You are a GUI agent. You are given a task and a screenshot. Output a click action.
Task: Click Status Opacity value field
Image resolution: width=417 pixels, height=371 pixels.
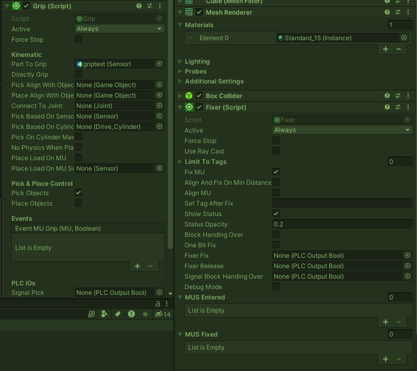coord(343,224)
